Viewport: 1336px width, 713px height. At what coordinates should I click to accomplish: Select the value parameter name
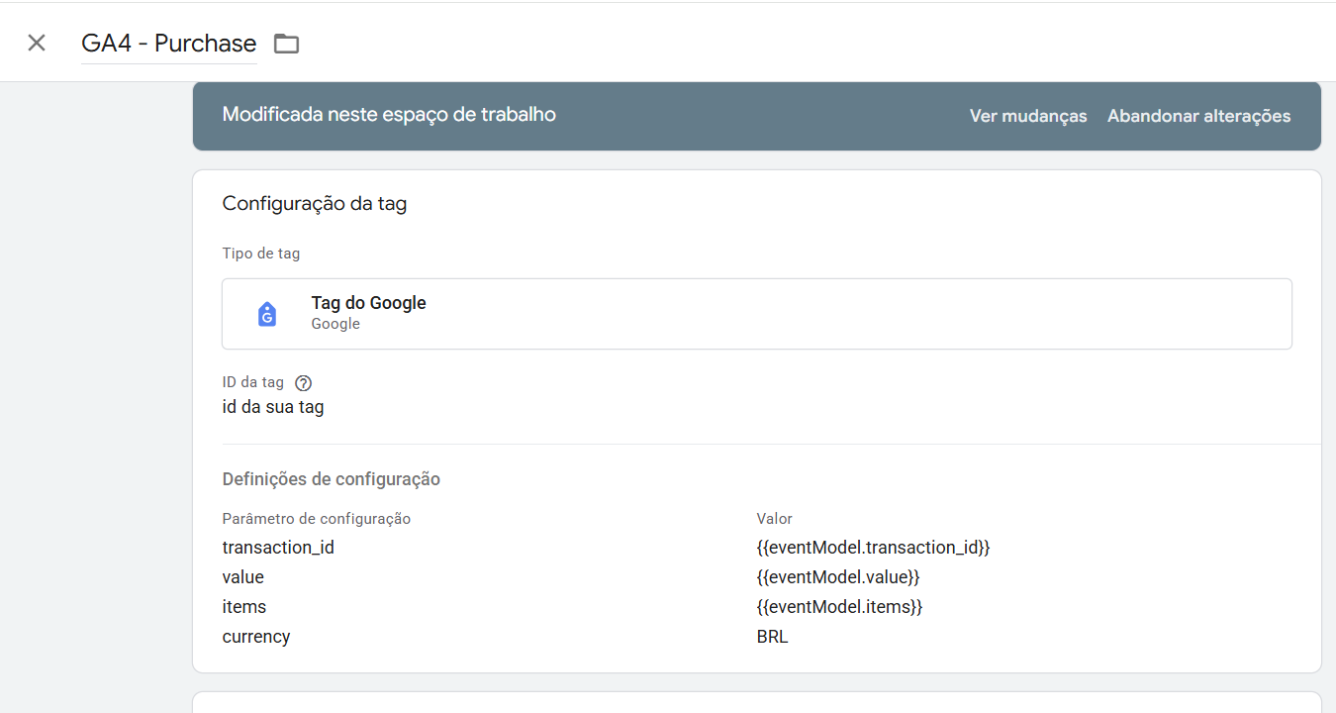point(243,577)
